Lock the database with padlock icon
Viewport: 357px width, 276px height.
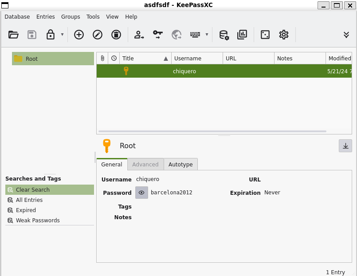click(x=50, y=35)
